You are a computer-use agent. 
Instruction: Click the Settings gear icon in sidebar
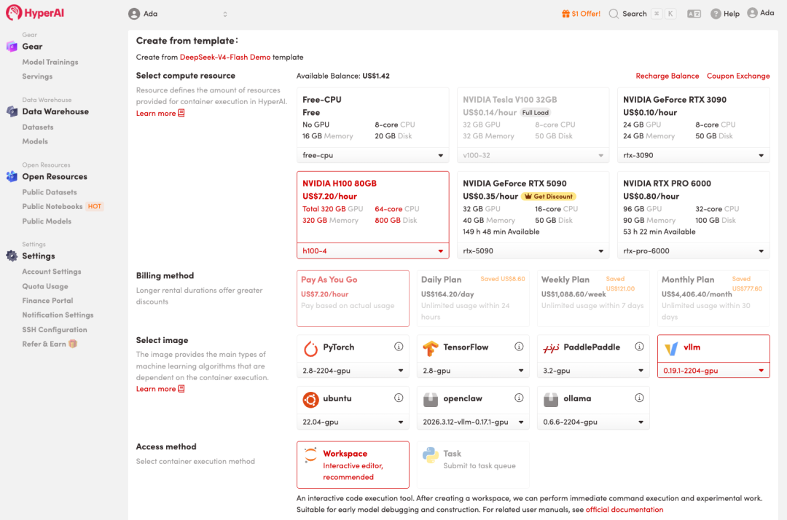coord(12,256)
